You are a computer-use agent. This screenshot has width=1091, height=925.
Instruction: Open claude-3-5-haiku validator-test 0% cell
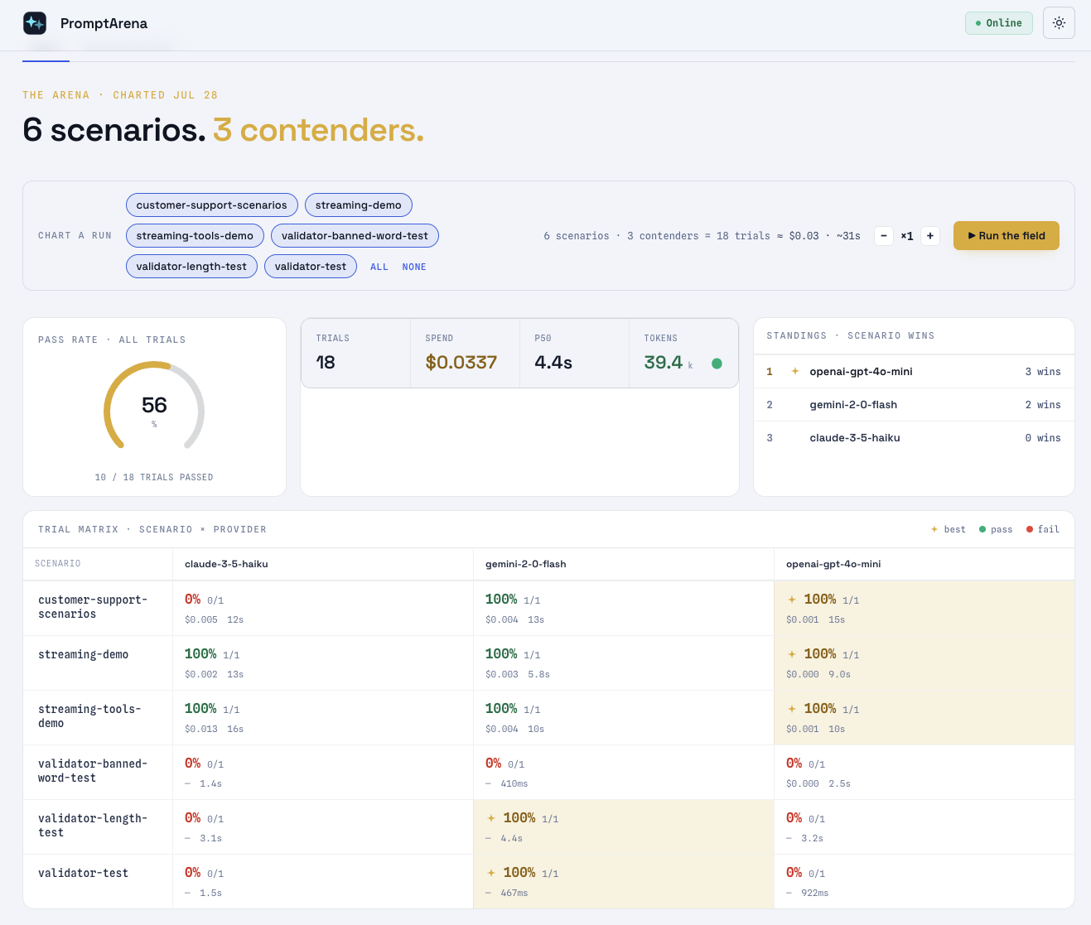[x=323, y=882]
